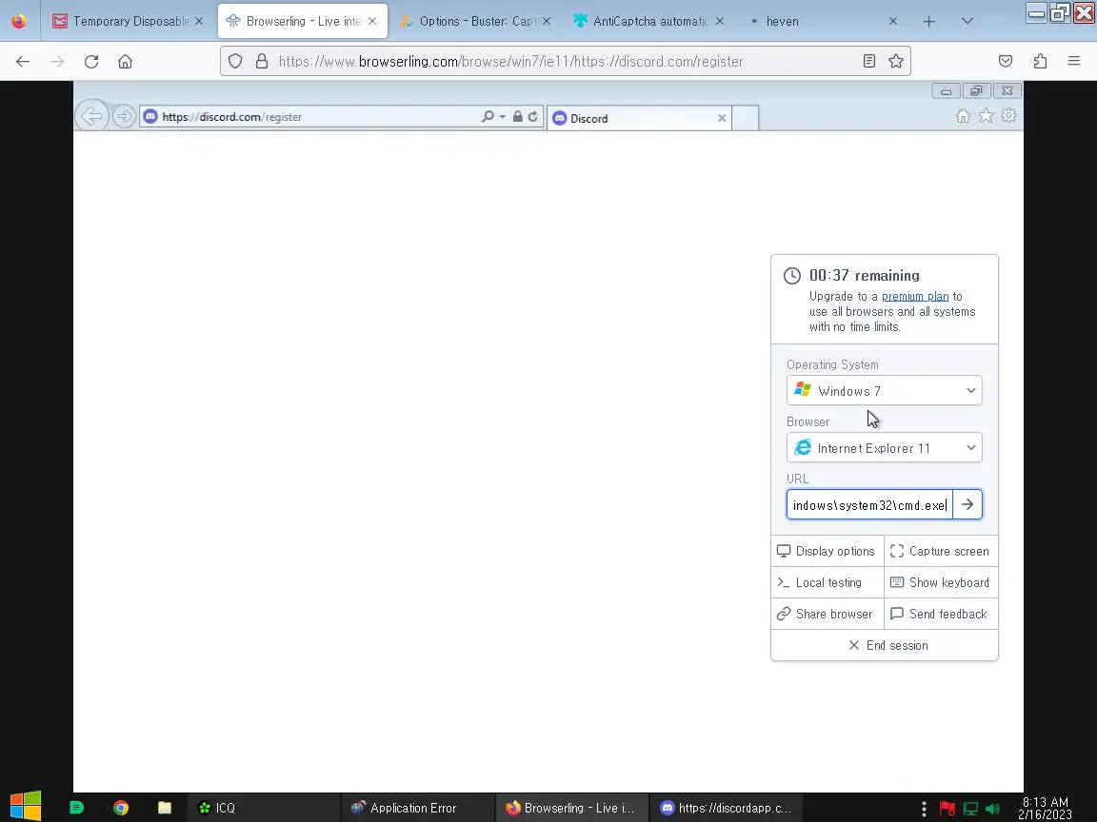Switch to the heven tab

click(x=822, y=22)
